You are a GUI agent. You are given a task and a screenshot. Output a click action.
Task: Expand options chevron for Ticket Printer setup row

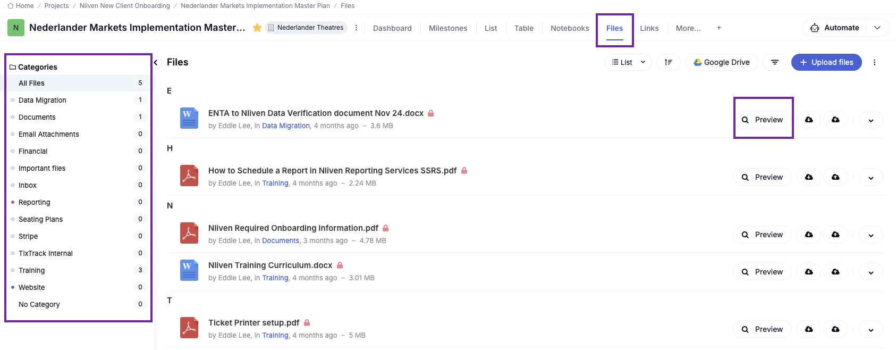[x=871, y=330]
